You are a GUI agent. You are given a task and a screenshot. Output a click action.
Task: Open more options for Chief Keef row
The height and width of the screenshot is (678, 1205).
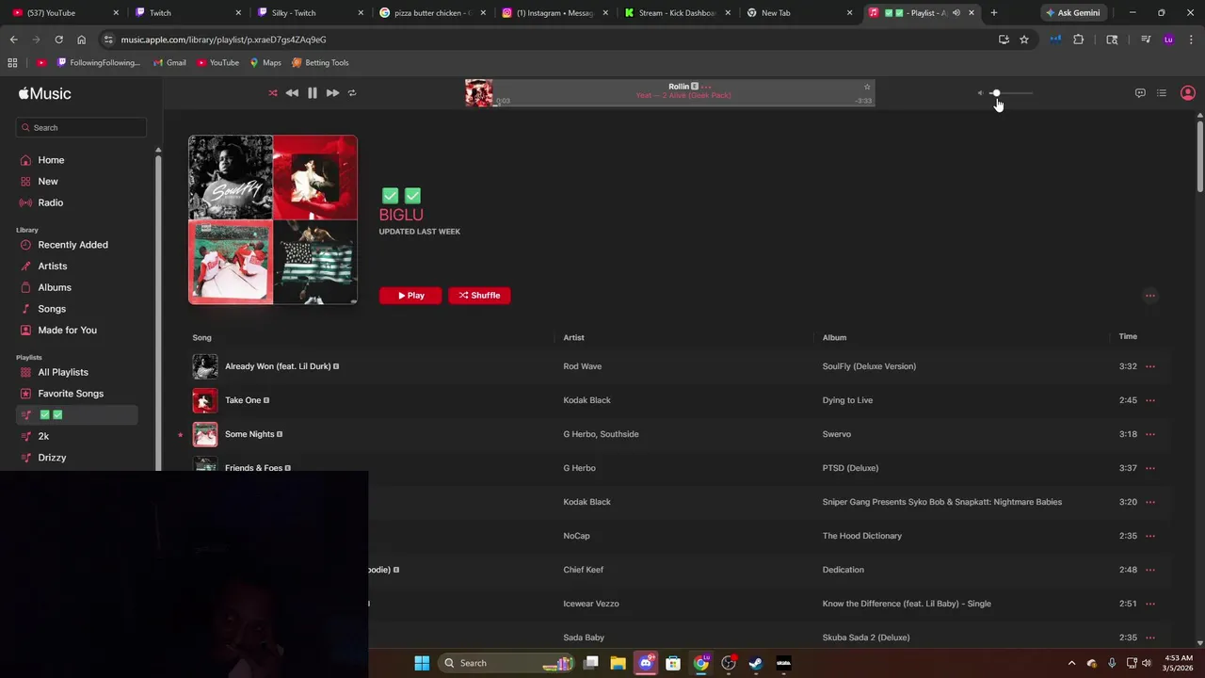[x=1150, y=570]
